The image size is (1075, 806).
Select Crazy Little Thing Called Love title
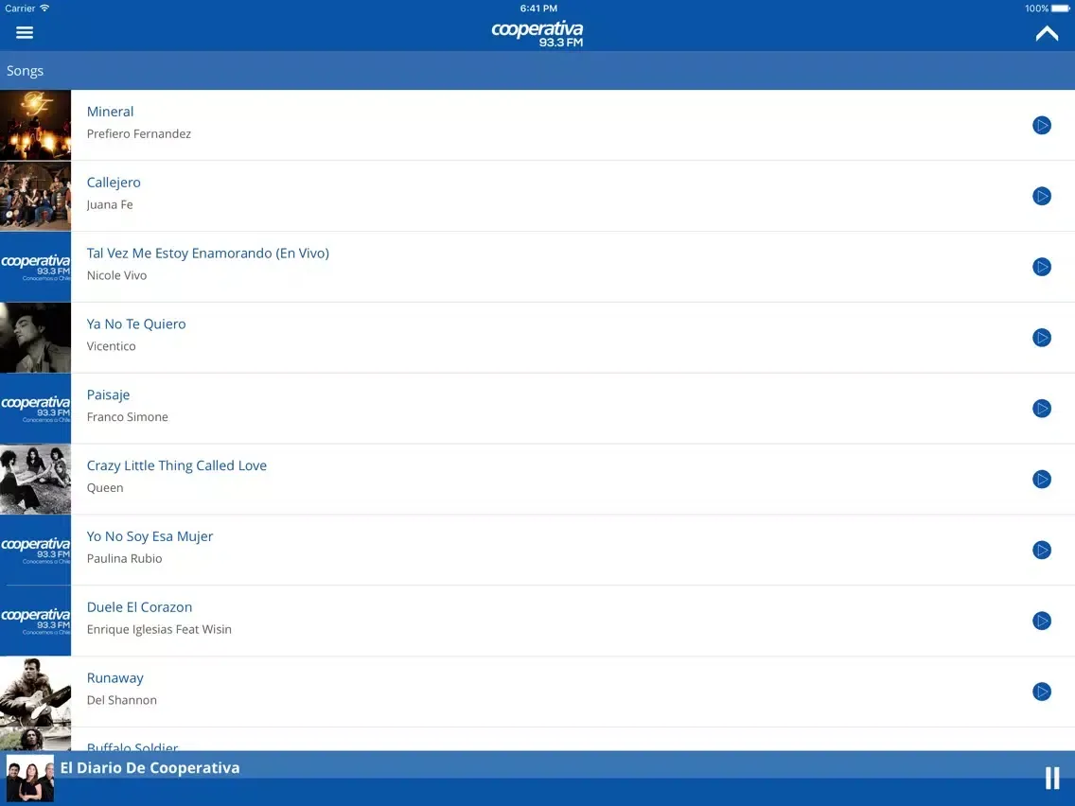point(176,465)
